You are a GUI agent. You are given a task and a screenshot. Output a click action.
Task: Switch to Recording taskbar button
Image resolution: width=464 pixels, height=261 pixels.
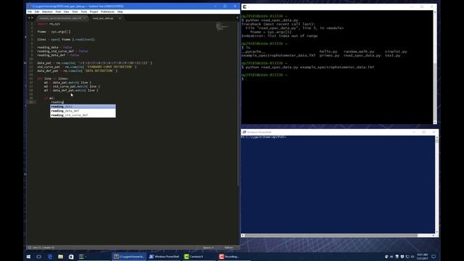tap(234, 257)
